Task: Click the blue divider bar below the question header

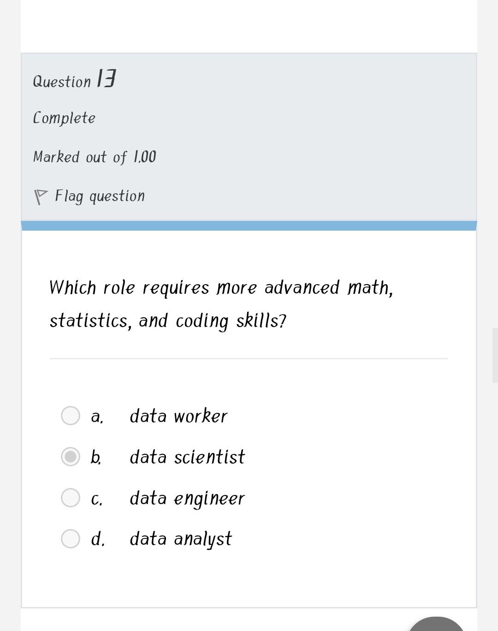Action: 249,225
